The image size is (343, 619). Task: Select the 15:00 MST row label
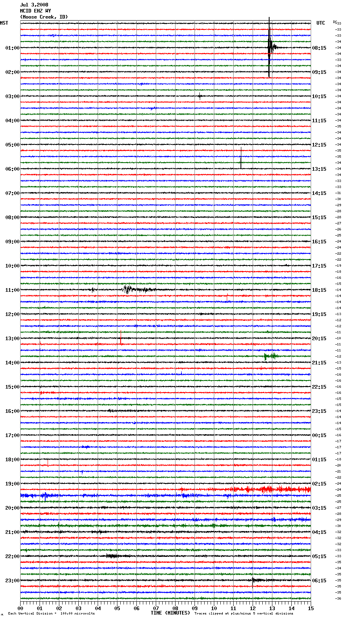[13, 387]
